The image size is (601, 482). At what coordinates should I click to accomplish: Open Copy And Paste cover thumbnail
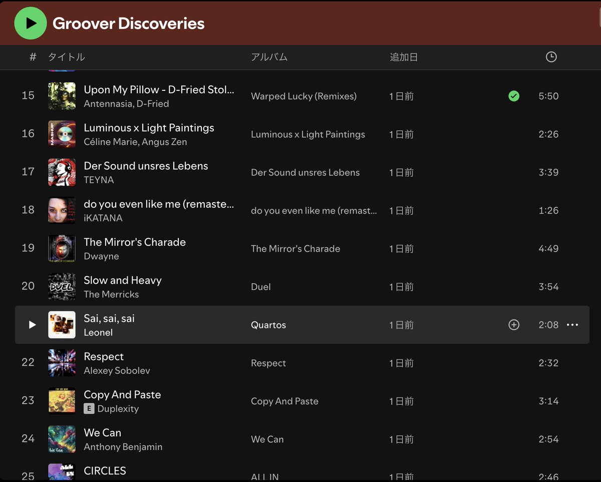click(x=62, y=401)
